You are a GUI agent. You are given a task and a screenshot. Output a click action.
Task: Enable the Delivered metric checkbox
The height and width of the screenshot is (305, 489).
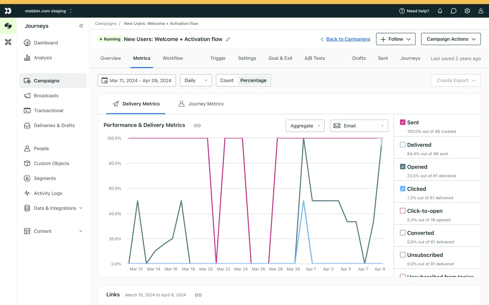tap(403, 145)
